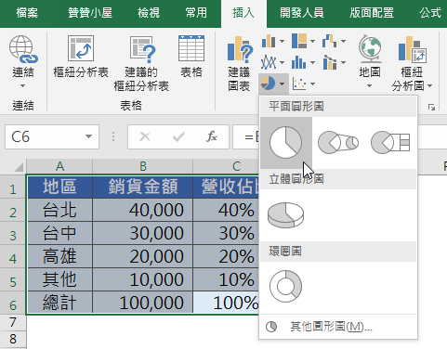Expand the column chart dropdown arrow
Viewport: 447px width, 349px height.
pos(282,41)
